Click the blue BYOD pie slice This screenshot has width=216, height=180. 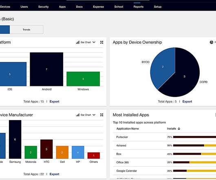pyautogui.click(x=163, y=67)
